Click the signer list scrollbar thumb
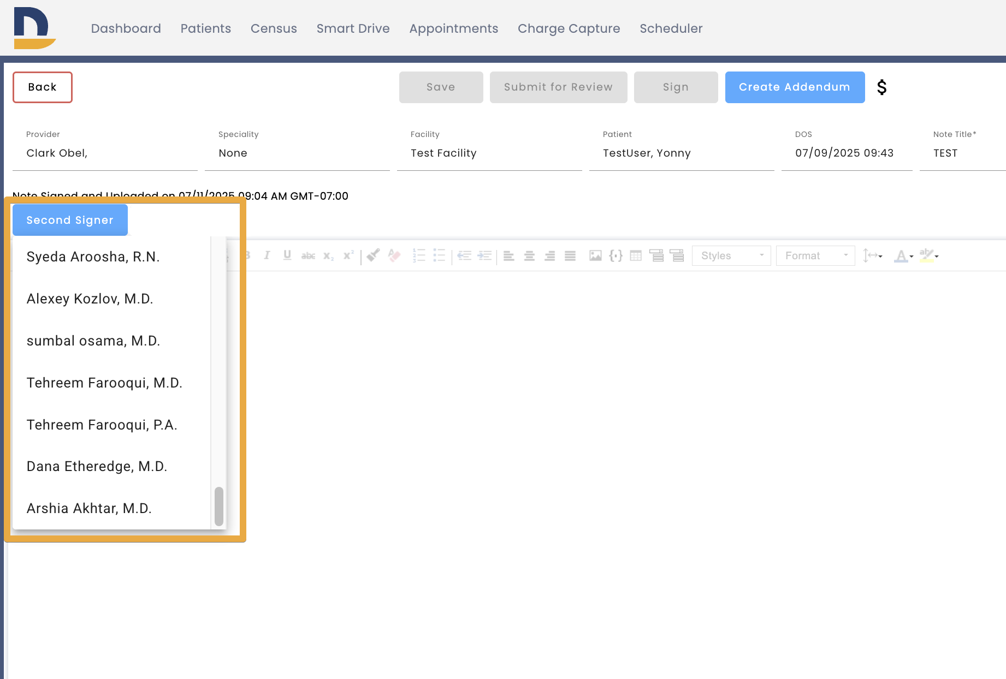 tap(219, 506)
